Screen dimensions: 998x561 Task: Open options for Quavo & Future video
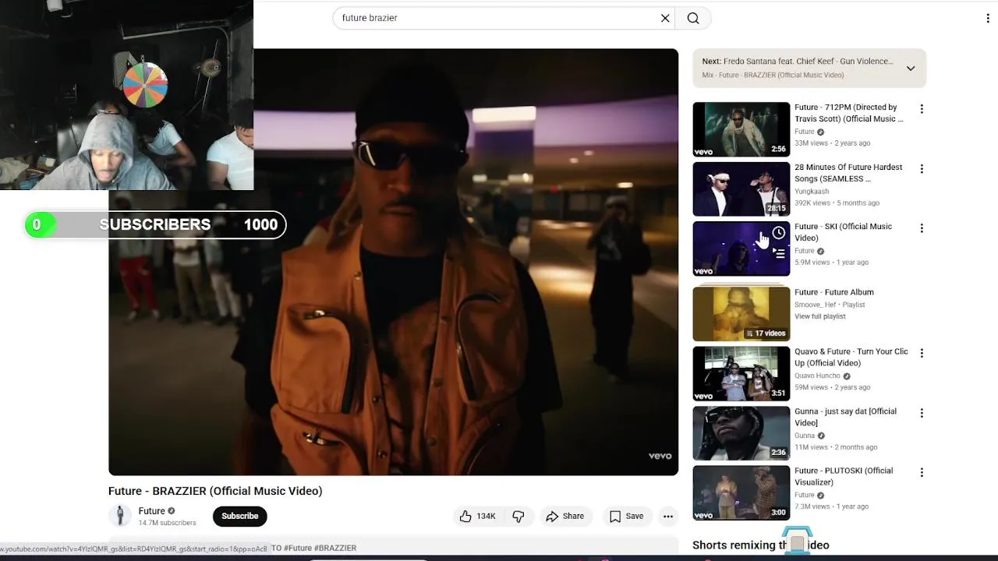(922, 353)
